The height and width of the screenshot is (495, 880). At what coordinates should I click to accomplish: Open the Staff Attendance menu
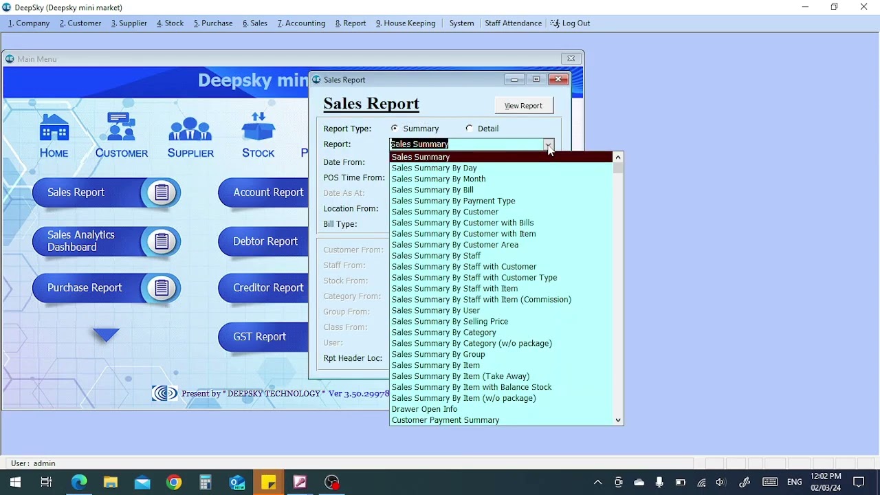pyautogui.click(x=513, y=23)
